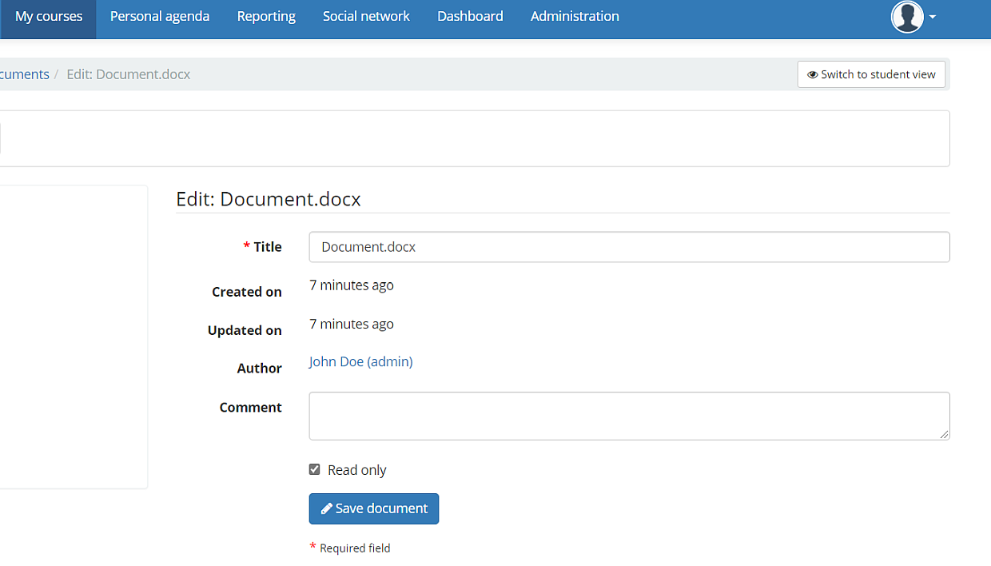
Task: Go to Personal agenda
Action: pos(159,15)
